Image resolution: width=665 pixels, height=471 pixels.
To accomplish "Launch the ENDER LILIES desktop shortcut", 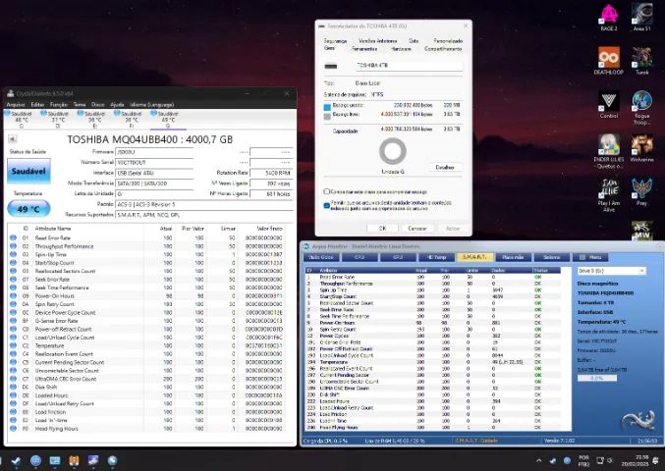I will (609, 152).
